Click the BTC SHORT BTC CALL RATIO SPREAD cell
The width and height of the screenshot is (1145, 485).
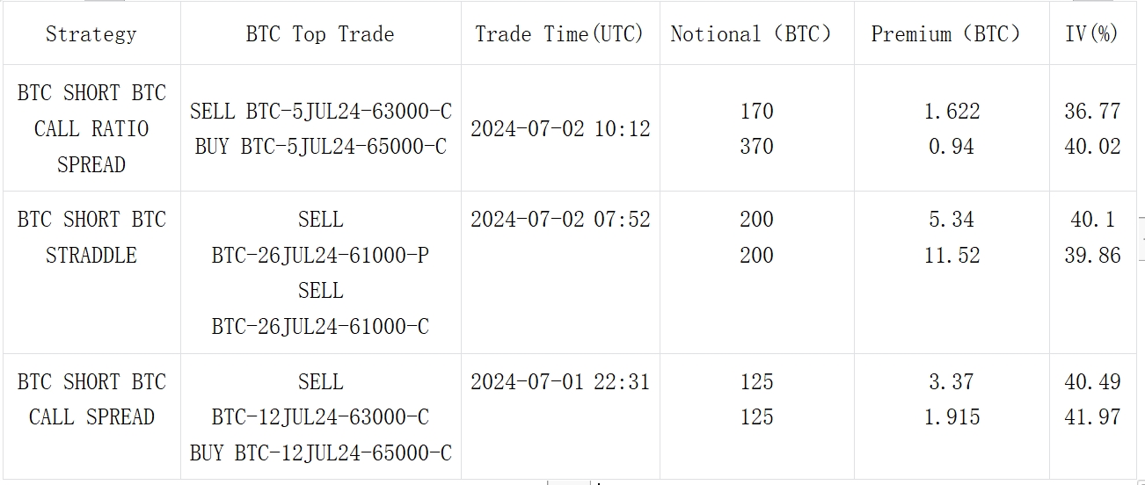point(91,128)
